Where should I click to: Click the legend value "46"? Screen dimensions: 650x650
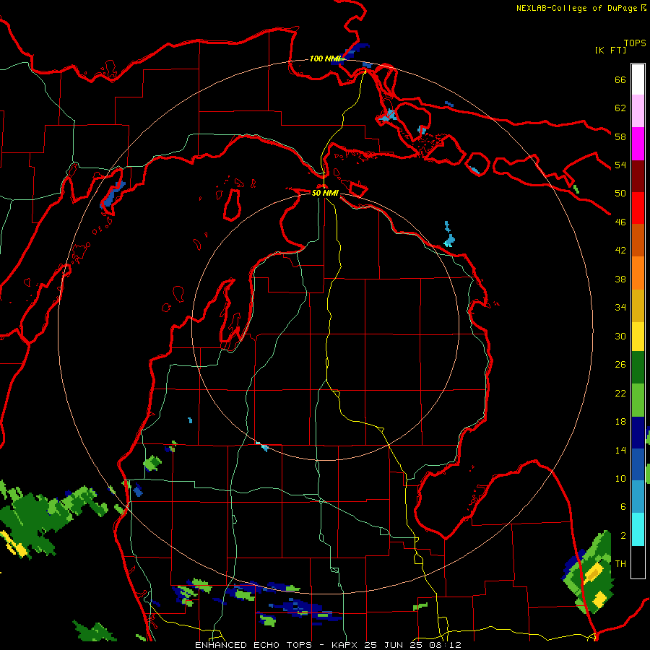pos(620,222)
